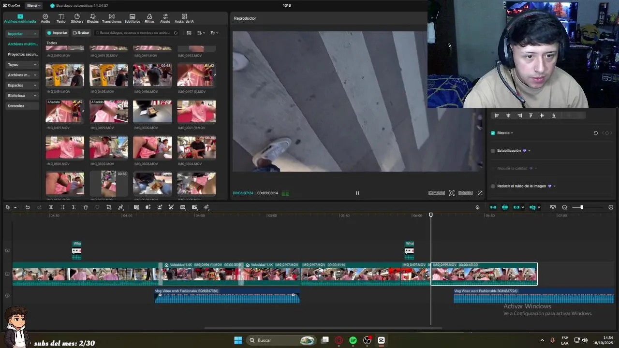Select the IMG_0500.MOV thumbnail
619x348 pixels.
point(152,112)
